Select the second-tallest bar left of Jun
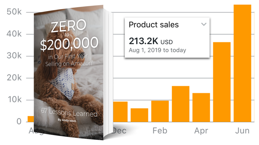Viewport: 259px width, 145px height. pyautogui.click(x=222, y=82)
